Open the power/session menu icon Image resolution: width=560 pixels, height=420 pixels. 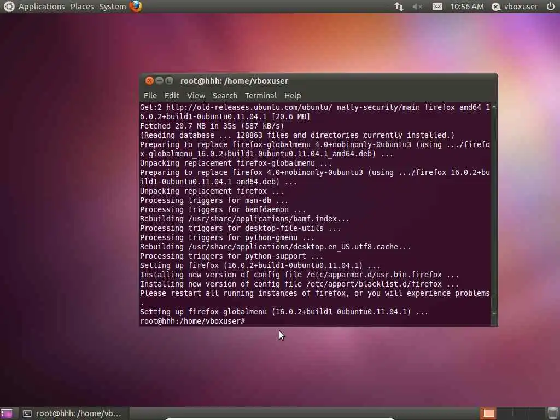(551, 7)
